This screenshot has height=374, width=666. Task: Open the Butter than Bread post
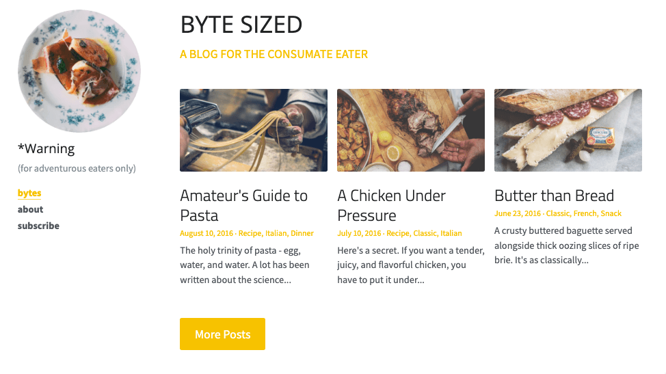click(x=554, y=196)
